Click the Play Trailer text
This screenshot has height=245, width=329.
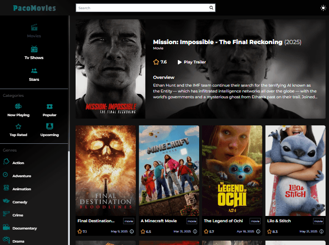pos(195,62)
